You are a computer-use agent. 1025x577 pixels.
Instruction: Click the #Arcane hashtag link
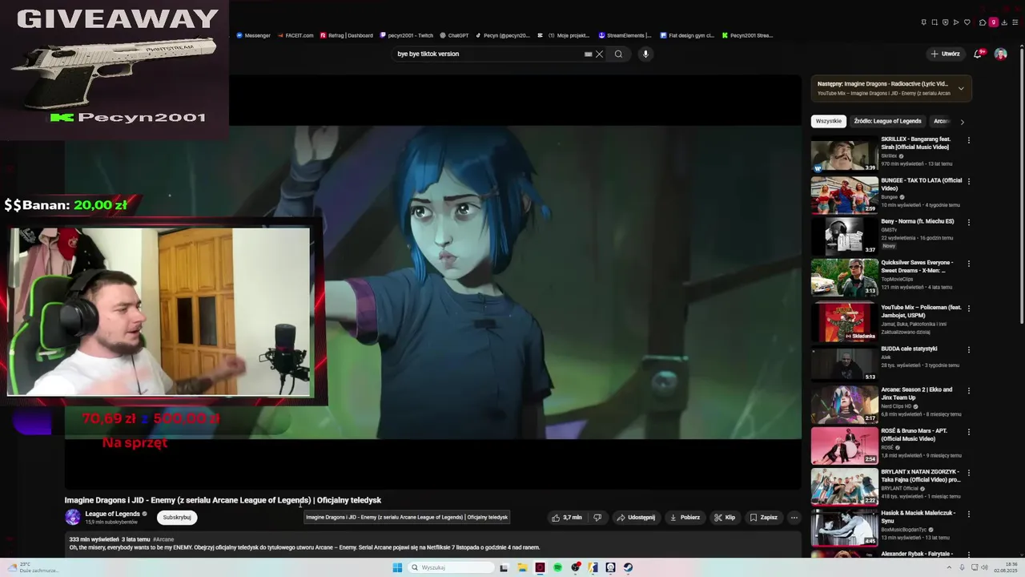click(x=163, y=539)
